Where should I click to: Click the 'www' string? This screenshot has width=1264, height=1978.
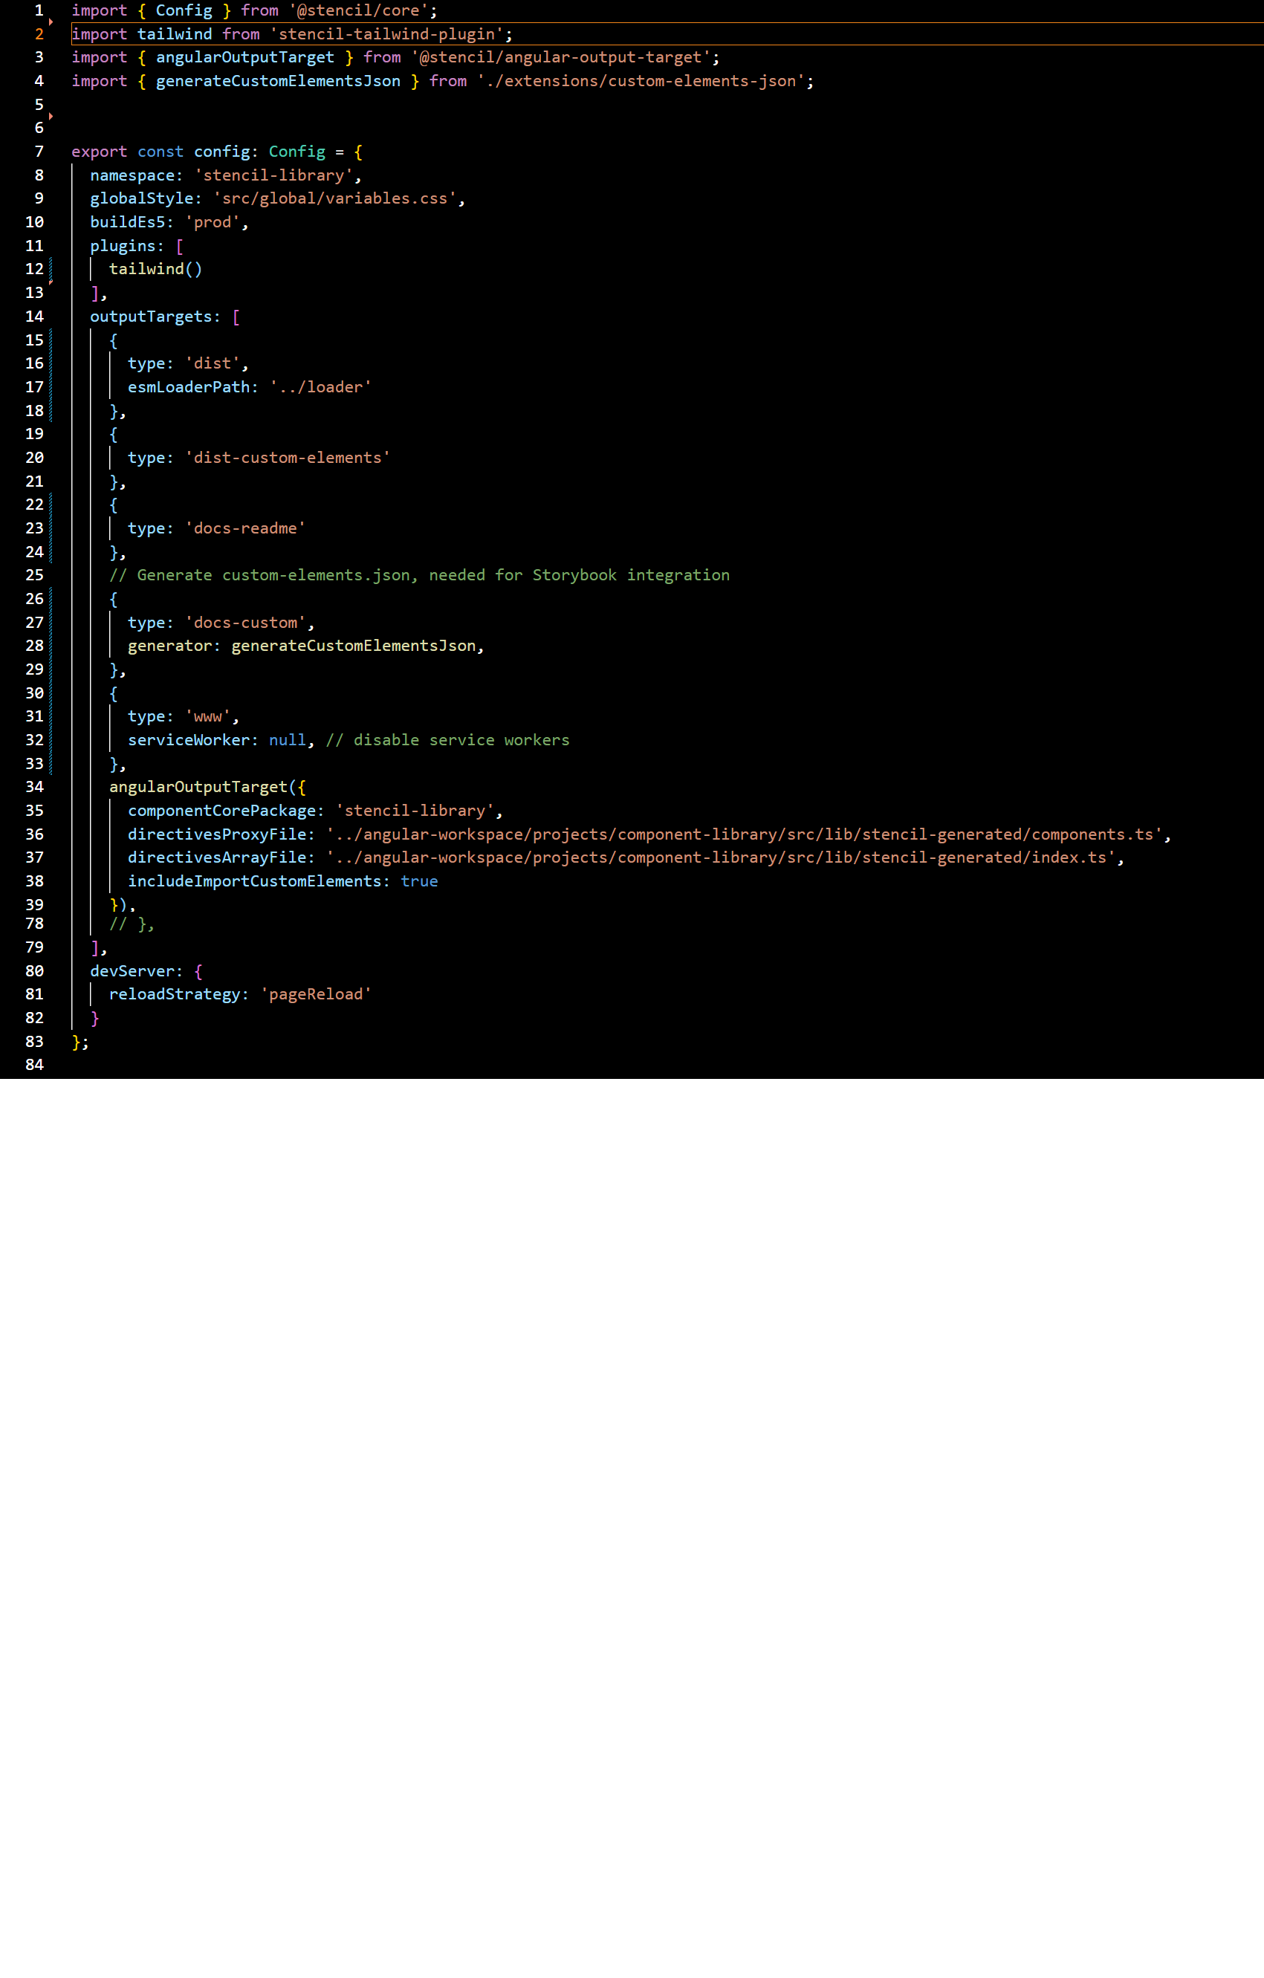tap(208, 717)
